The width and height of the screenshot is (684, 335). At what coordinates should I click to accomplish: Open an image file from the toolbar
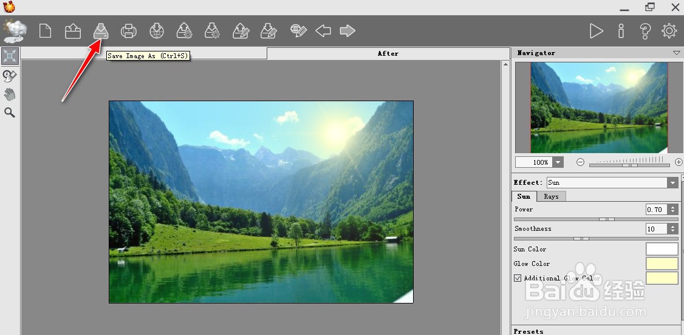(73, 32)
